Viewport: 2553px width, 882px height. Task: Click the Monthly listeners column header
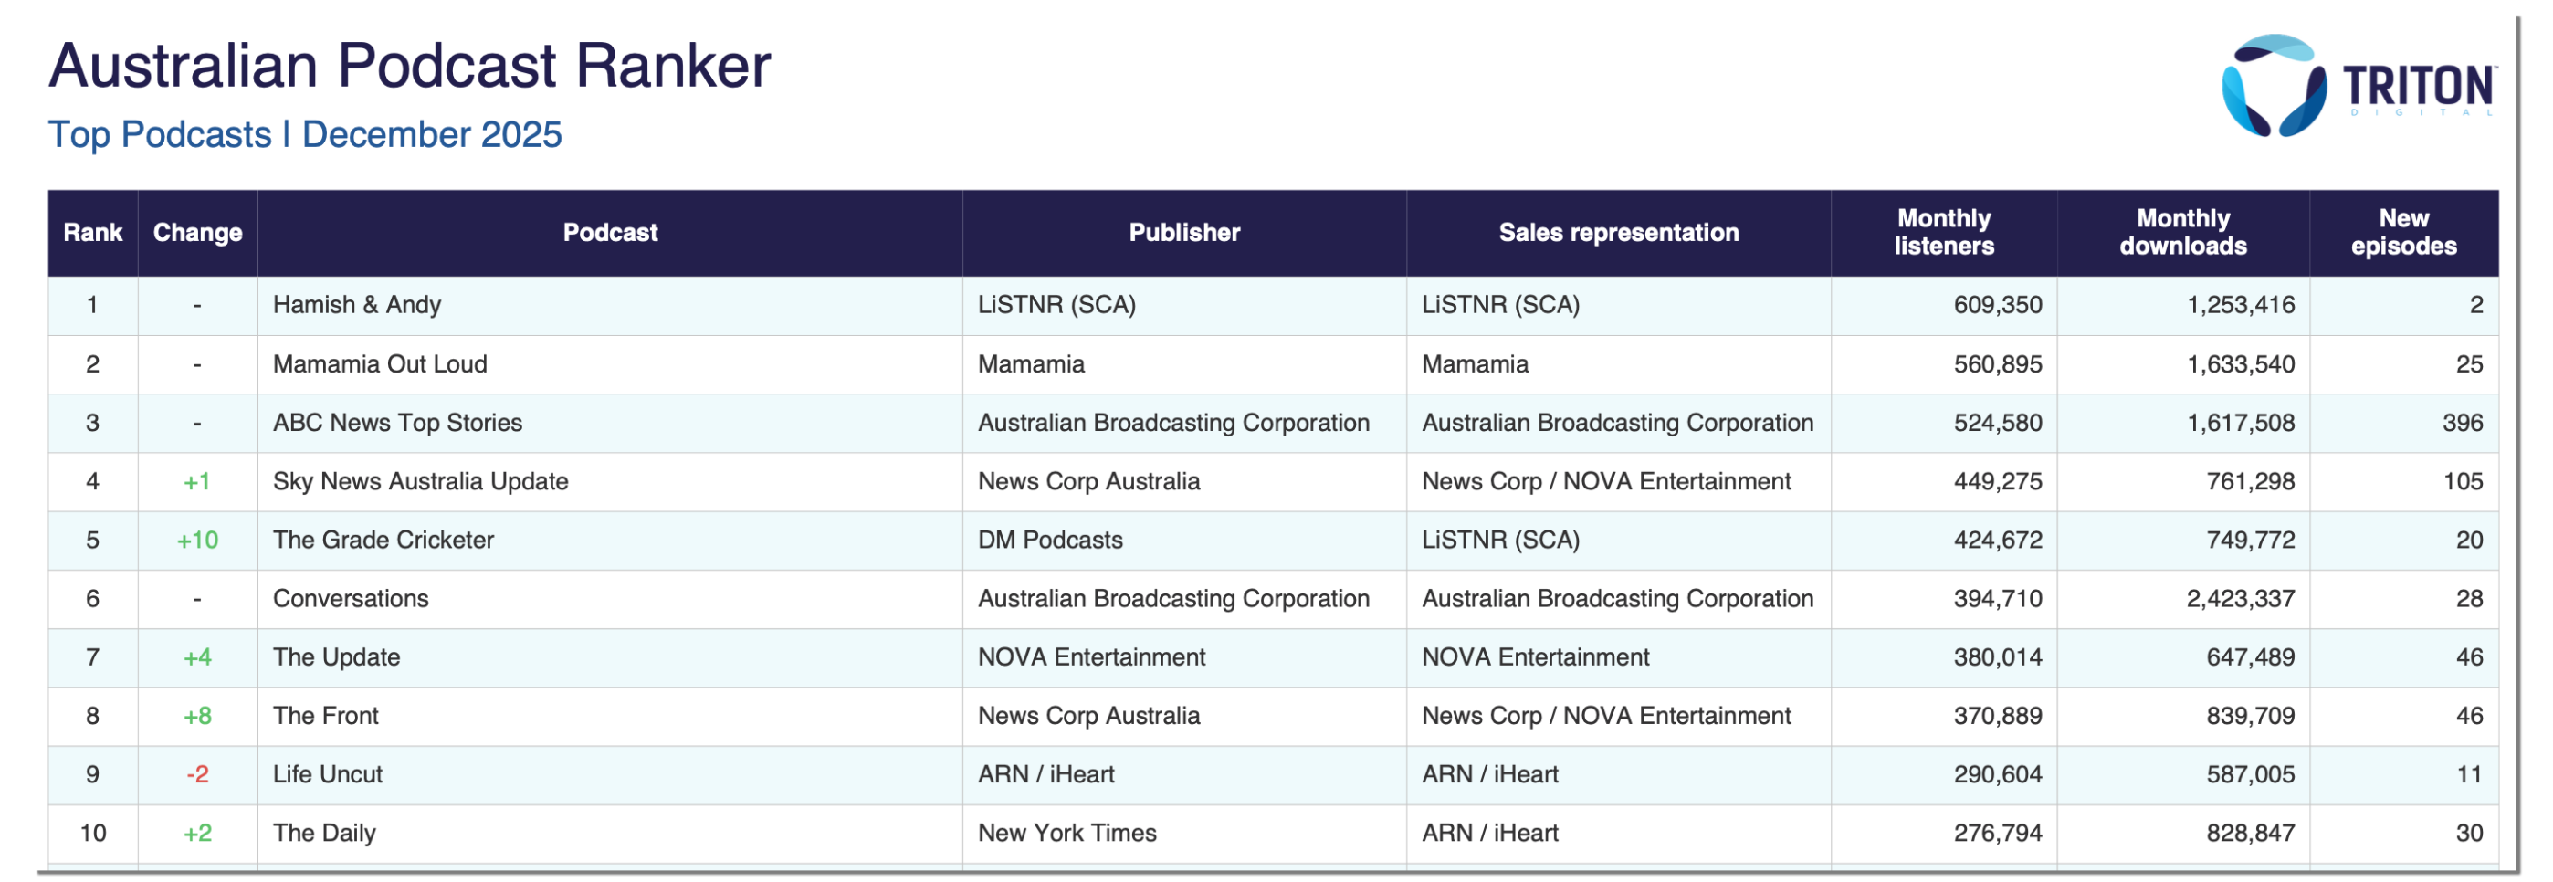point(1942,233)
